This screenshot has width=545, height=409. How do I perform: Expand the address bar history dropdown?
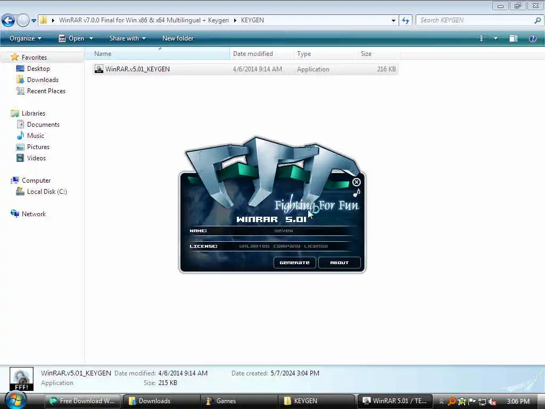click(x=393, y=21)
